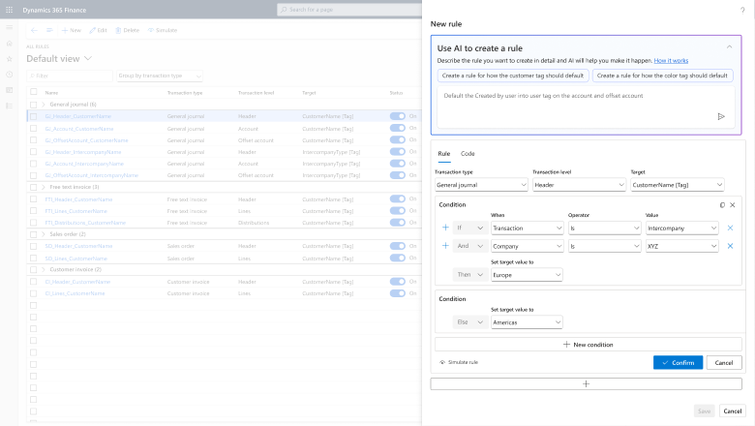The width and height of the screenshot is (755, 426).
Task: Switch to the Code tab
Action: point(468,154)
